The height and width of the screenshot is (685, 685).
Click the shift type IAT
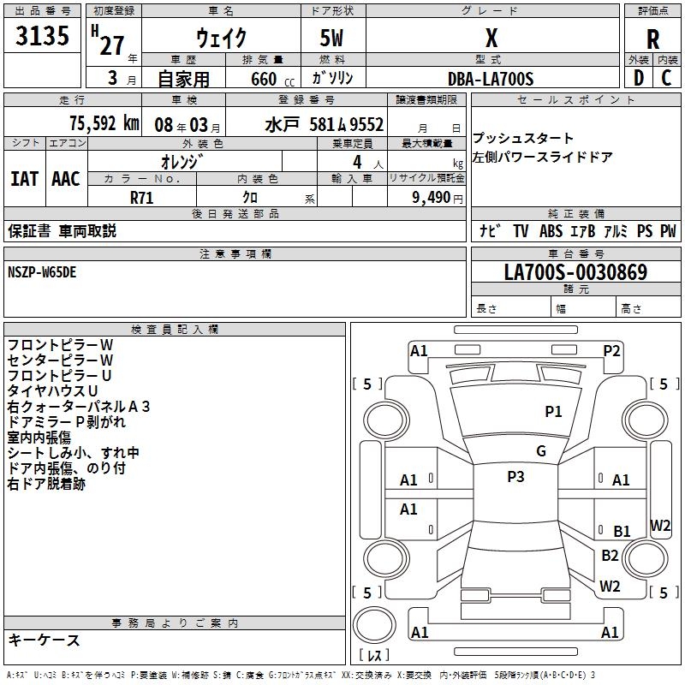(x=25, y=179)
